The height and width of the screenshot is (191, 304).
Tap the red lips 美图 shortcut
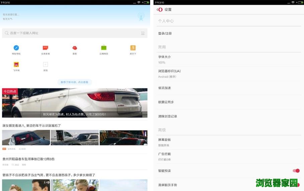pos(74,48)
